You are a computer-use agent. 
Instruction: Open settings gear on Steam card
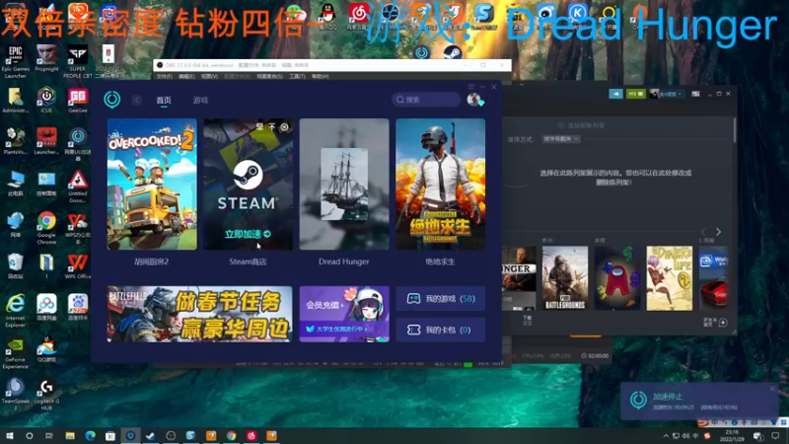coord(284,127)
